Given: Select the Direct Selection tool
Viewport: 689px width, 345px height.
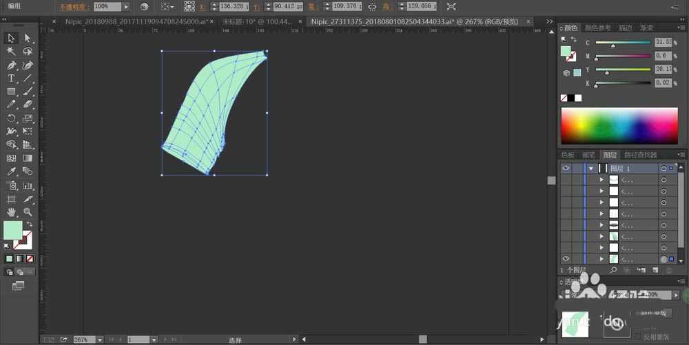Looking at the screenshot, I should point(28,38).
